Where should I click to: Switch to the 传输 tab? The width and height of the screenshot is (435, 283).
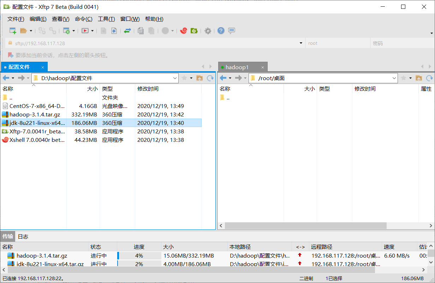[x=8, y=236]
